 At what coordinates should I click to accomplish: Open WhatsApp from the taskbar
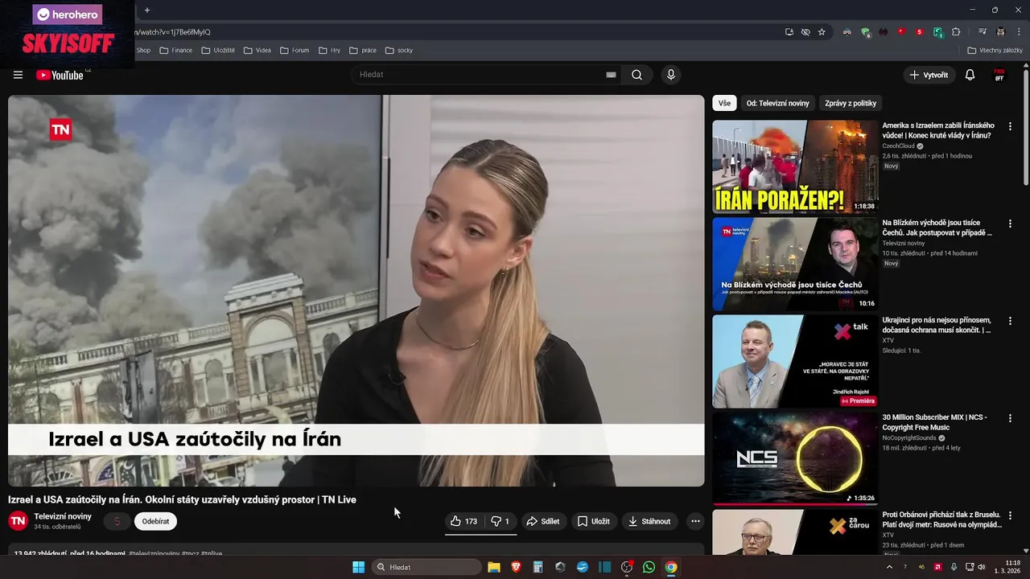(x=649, y=567)
